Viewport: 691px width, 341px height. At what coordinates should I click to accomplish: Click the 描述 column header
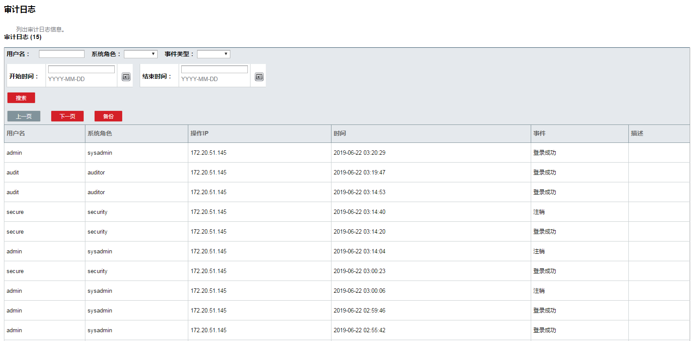pyautogui.click(x=637, y=133)
